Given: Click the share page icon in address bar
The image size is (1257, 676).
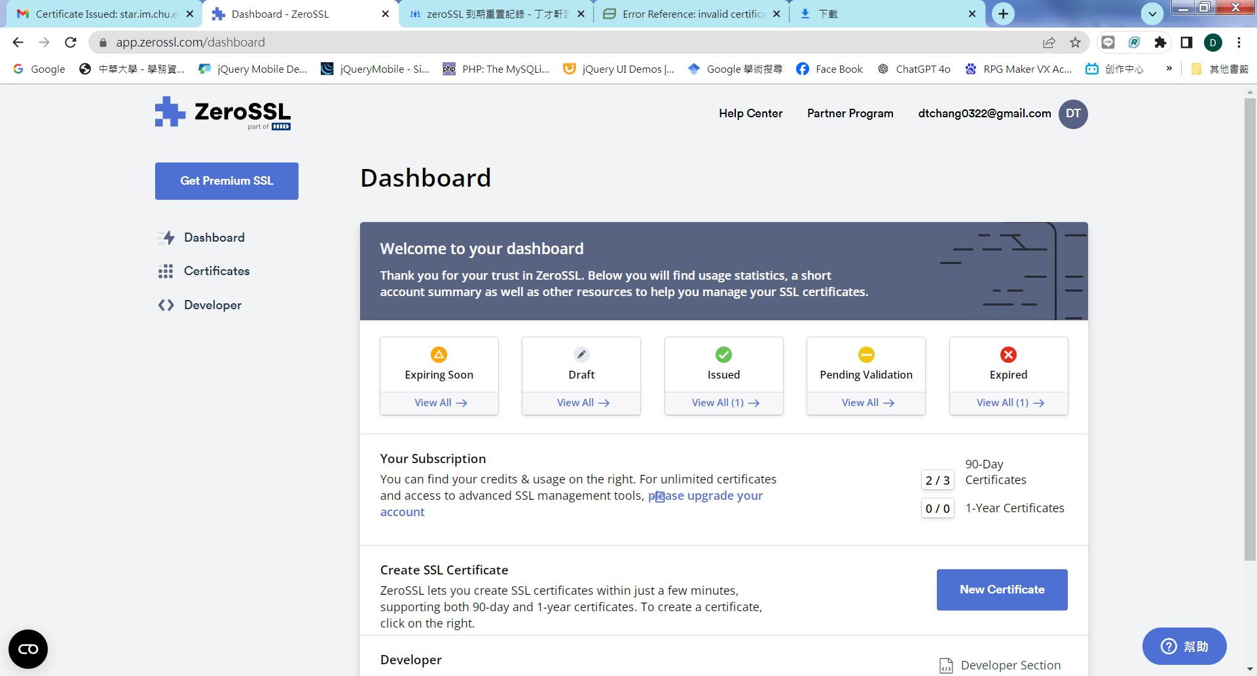Looking at the screenshot, I should [x=1049, y=43].
